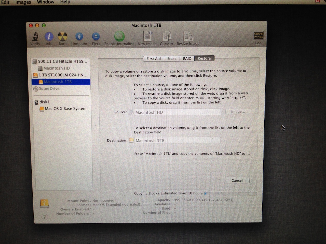The width and height of the screenshot is (326, 244).
Task: Select the Restore tab
Action: pyautogui.click(x=204, y=58)
